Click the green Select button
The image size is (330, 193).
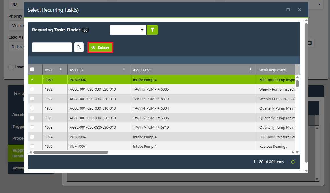(101, 47)
